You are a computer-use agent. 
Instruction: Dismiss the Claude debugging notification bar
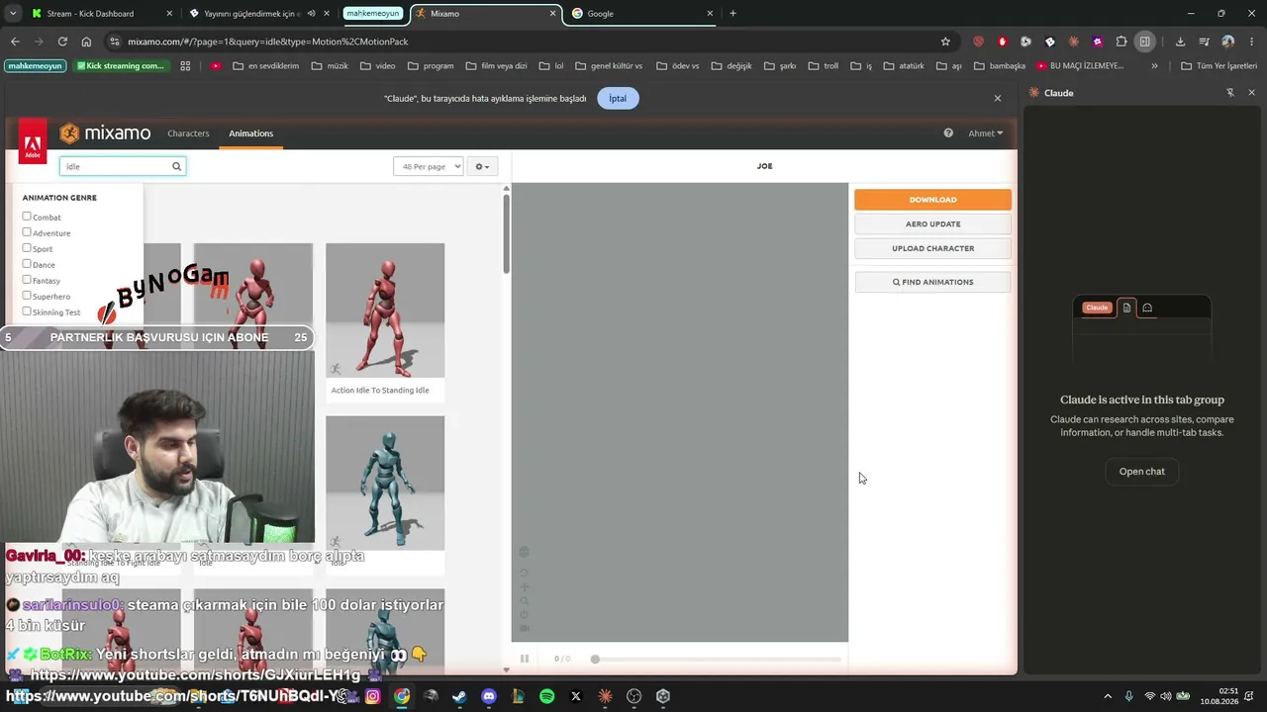click(x=998, y=98)
